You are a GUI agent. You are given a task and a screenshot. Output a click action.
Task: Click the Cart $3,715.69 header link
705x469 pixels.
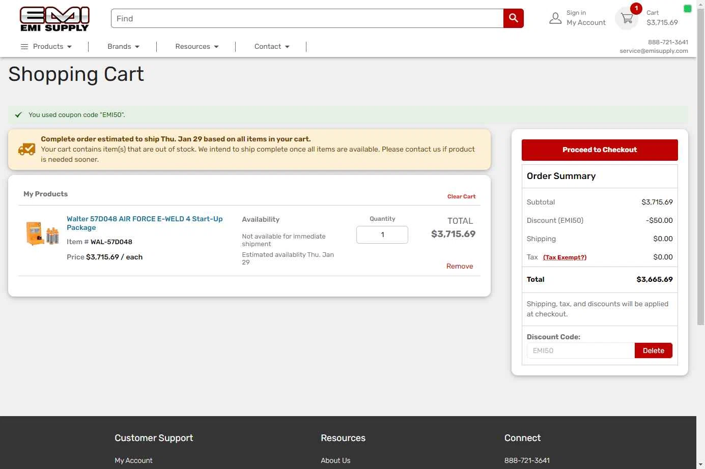[x=662, y=18]
